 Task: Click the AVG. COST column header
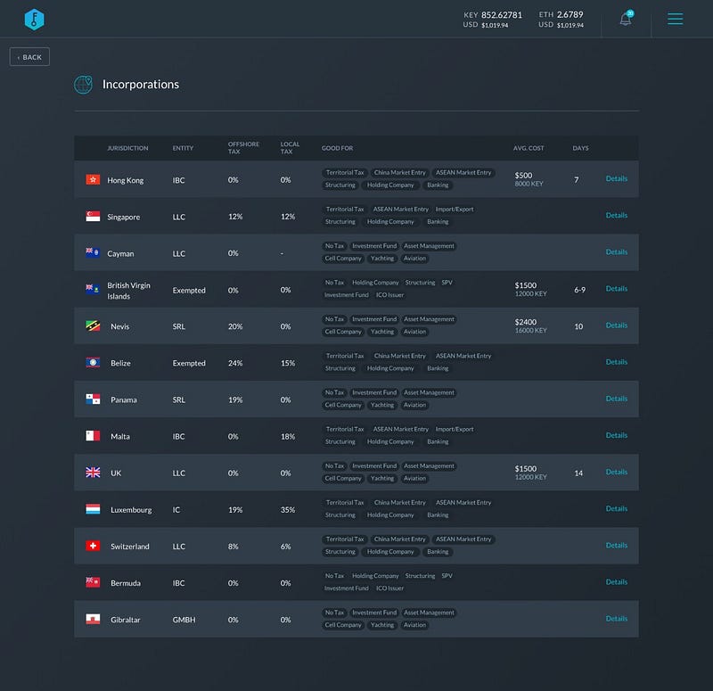[x=529, y=148]
